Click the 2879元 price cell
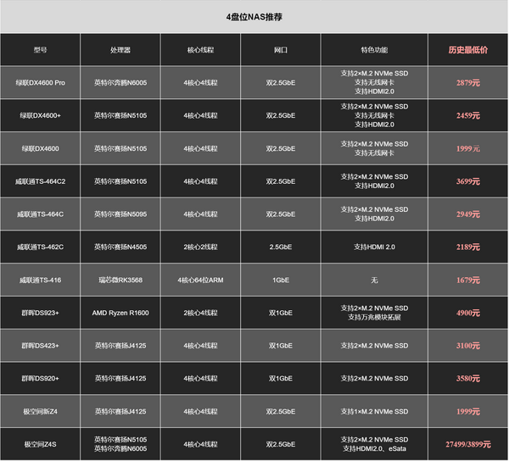The image size is (509, 461). pos(467,83)
